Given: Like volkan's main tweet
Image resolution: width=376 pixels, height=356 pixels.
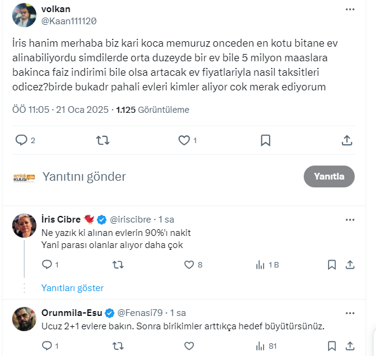Looking at the screenshot, I should pos(184,140).
